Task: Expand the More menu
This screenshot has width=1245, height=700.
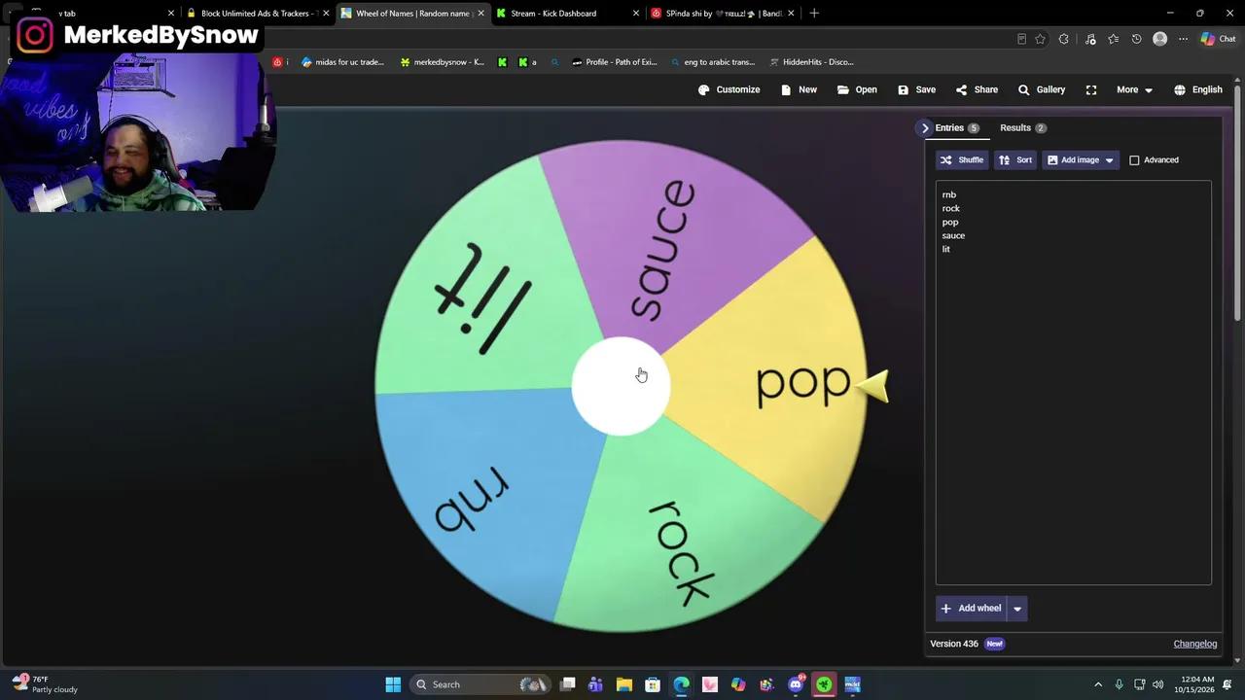Action: coord(1134,89)
